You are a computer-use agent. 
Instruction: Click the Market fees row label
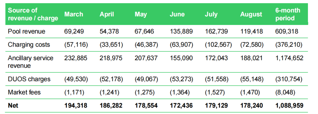click(24, 92)
